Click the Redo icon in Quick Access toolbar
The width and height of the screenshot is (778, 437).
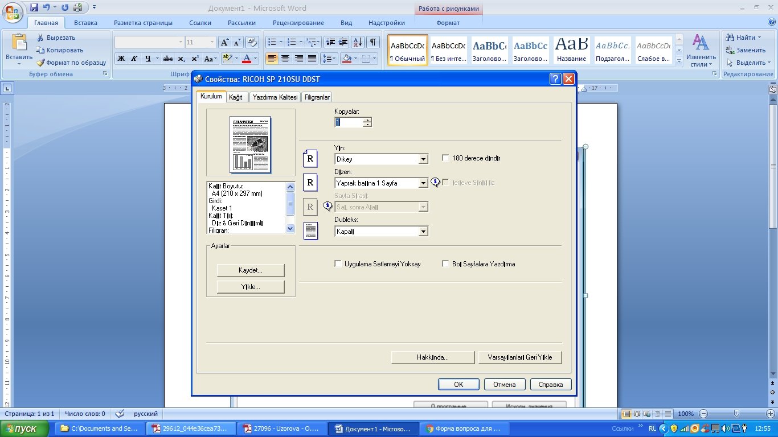[x=64, y=7]
